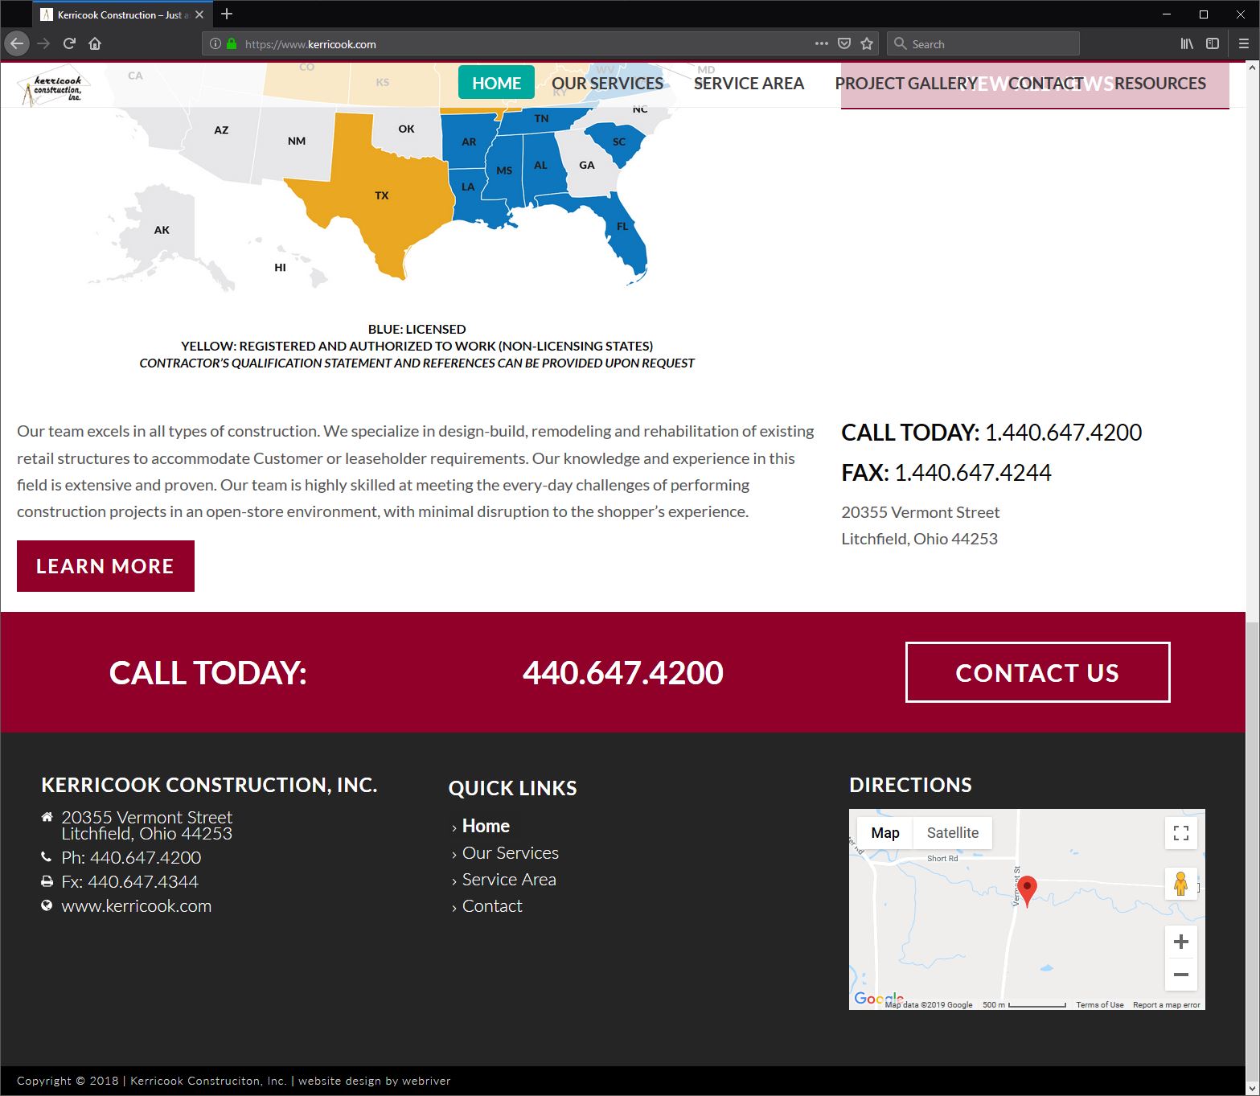
Task: Open page actions three-dots menu
Action: click(x=821, y=43)
